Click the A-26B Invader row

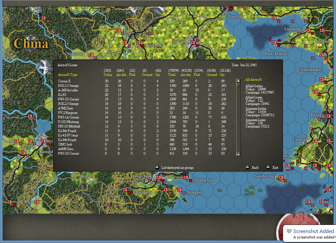(x=142, y=90)
